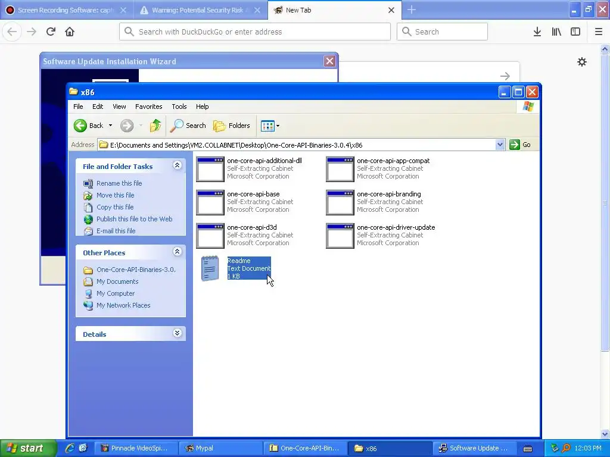Image resolution: width=610 pixels, height=457 pixels.
Task: Click Publish this file to the Web
Action: (134, 219)
